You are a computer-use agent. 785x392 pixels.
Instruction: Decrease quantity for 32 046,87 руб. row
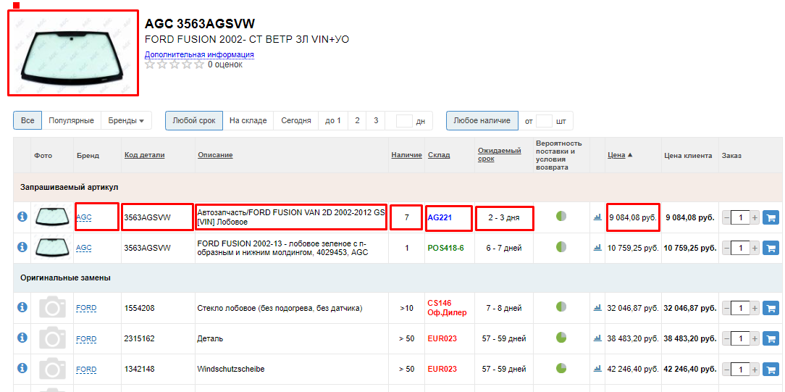(x=726, y=309)
